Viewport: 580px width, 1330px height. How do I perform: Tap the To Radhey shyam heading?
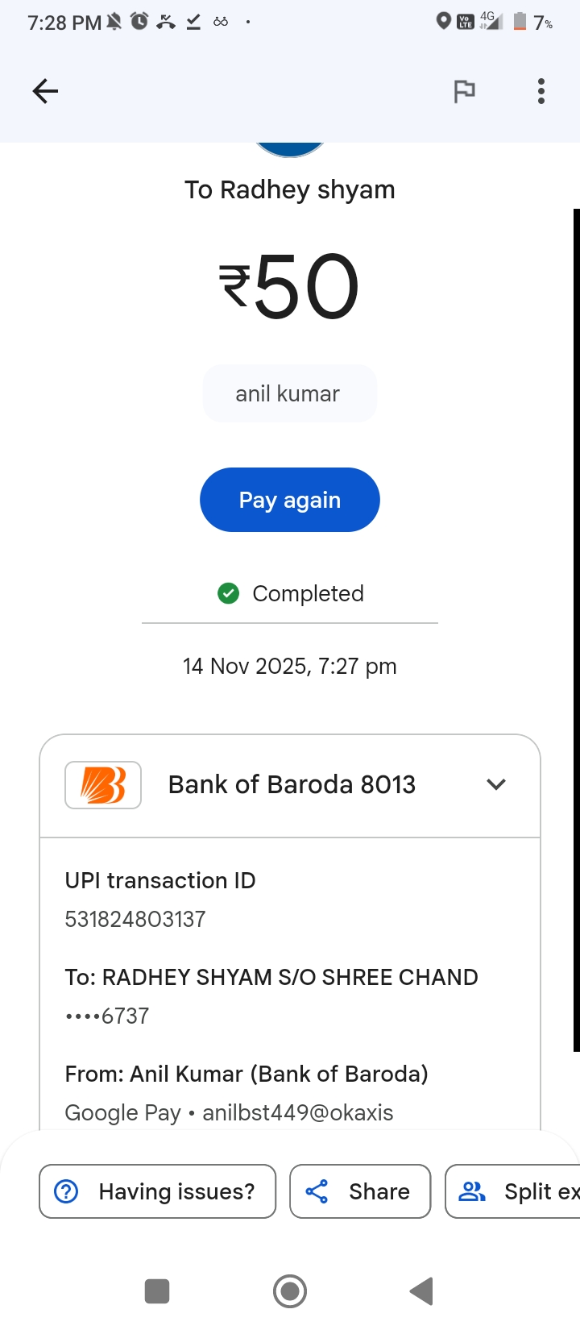click(290, 190)
